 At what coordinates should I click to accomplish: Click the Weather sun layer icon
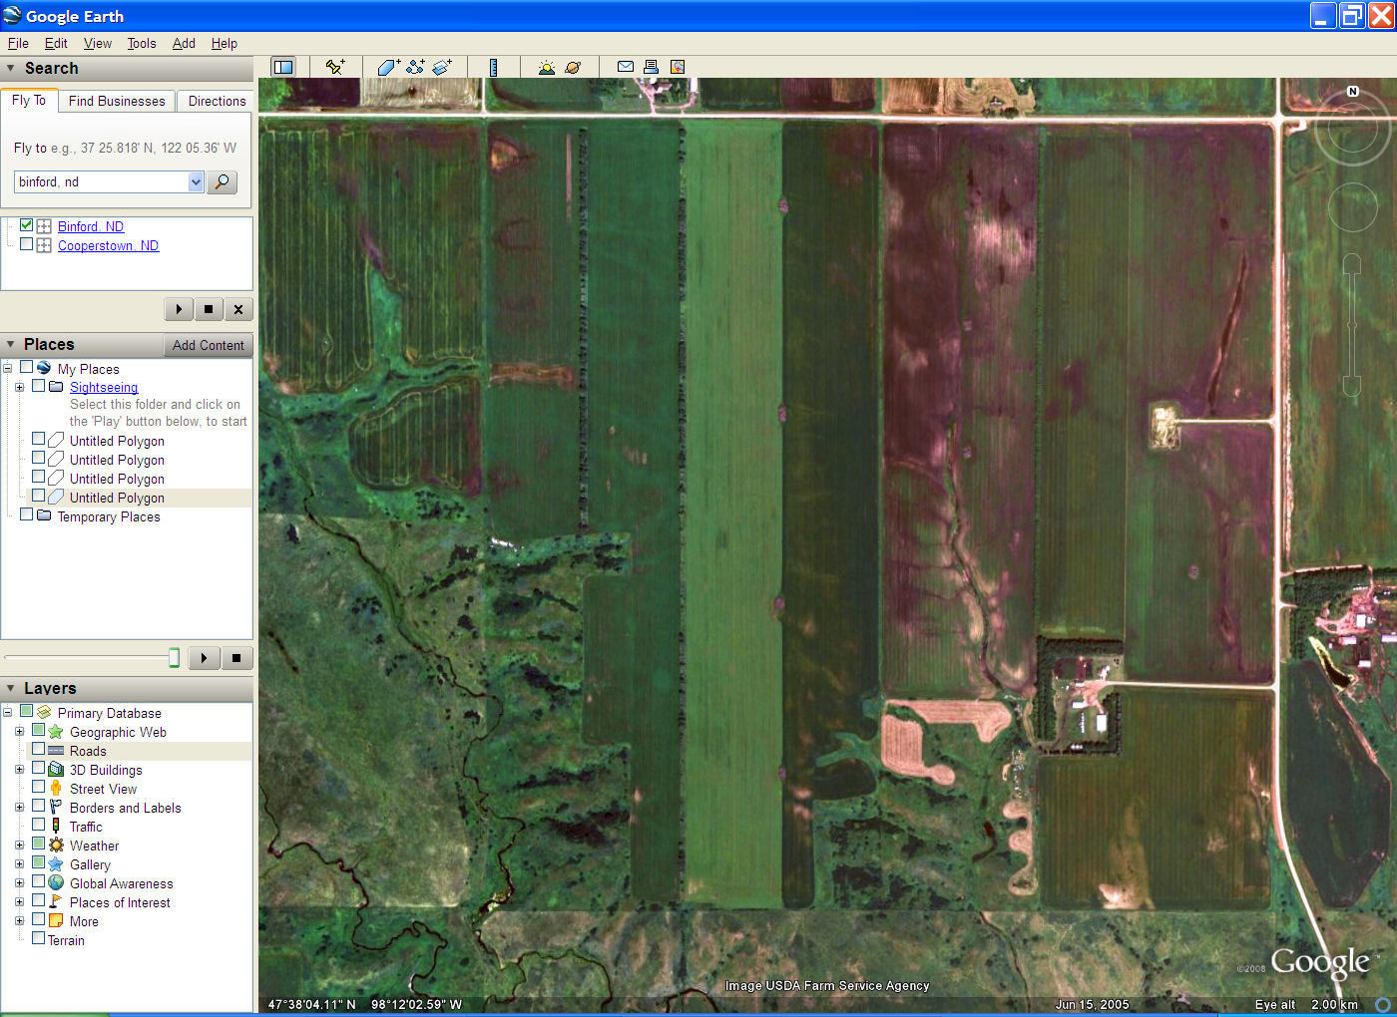56,846
